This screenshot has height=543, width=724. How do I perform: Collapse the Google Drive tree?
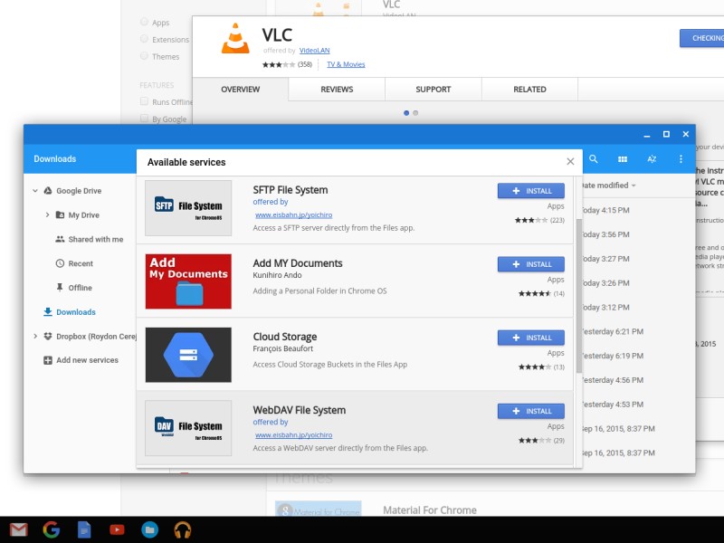(35, 191)
